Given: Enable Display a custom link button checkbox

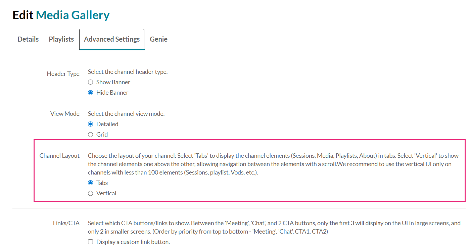Looking at the screenshot, I should (90, 242).
